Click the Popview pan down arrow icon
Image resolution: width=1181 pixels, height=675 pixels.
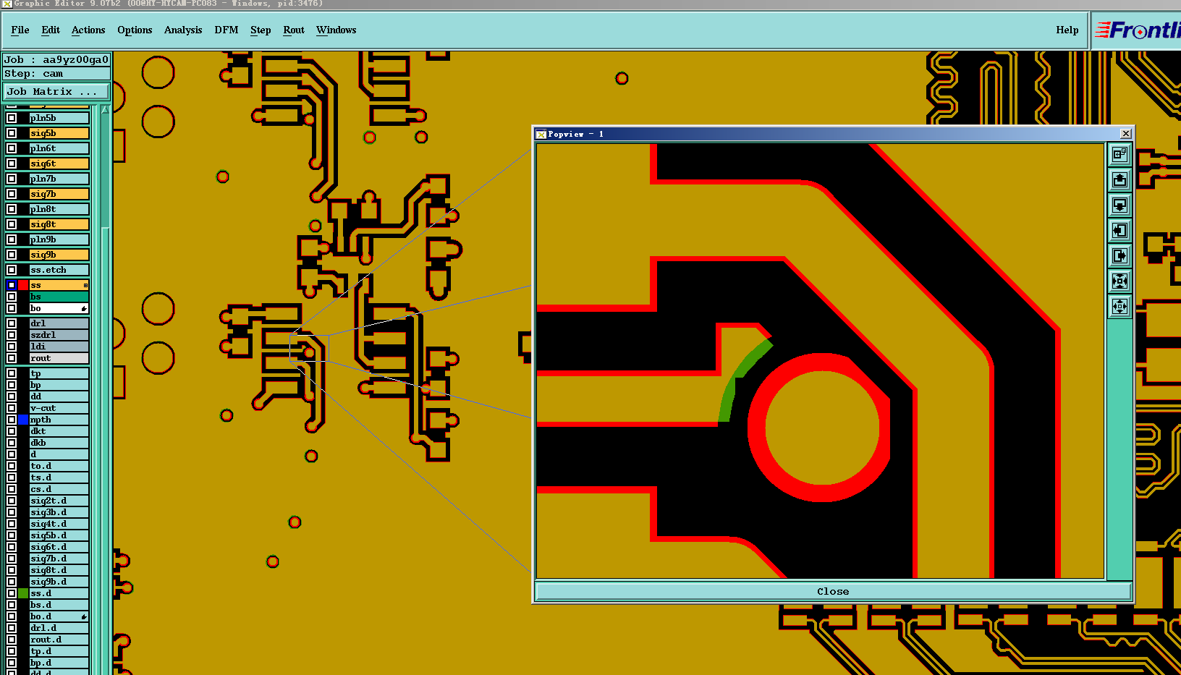coord(1119,205)
